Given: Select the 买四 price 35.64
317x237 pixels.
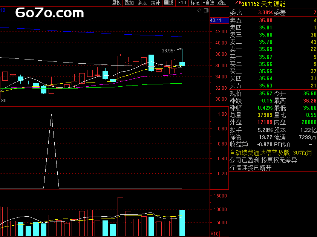Looking at the screenshot, I should click(266, 78).
